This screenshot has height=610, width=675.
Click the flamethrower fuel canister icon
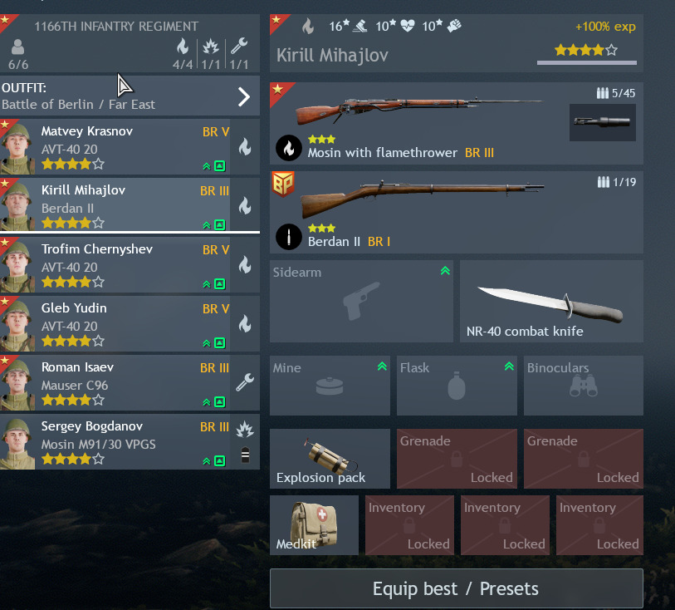point(602,122)
